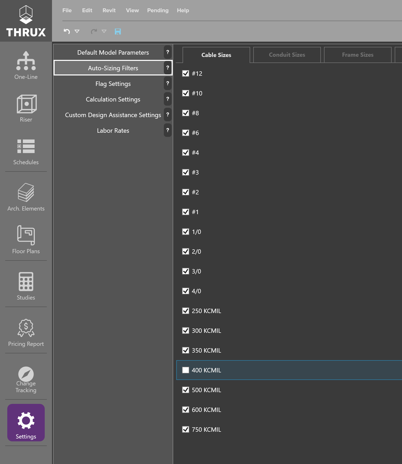Viewport: 402px width, 464px height.
Task: Open the Floor Plans view
Action: [x=26, y=239]
